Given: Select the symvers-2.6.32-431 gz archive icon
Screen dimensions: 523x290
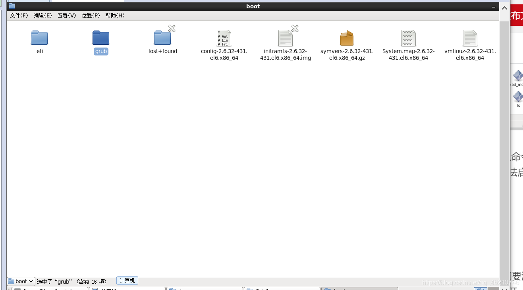Looking at the screenshot, I should point(347,38).
